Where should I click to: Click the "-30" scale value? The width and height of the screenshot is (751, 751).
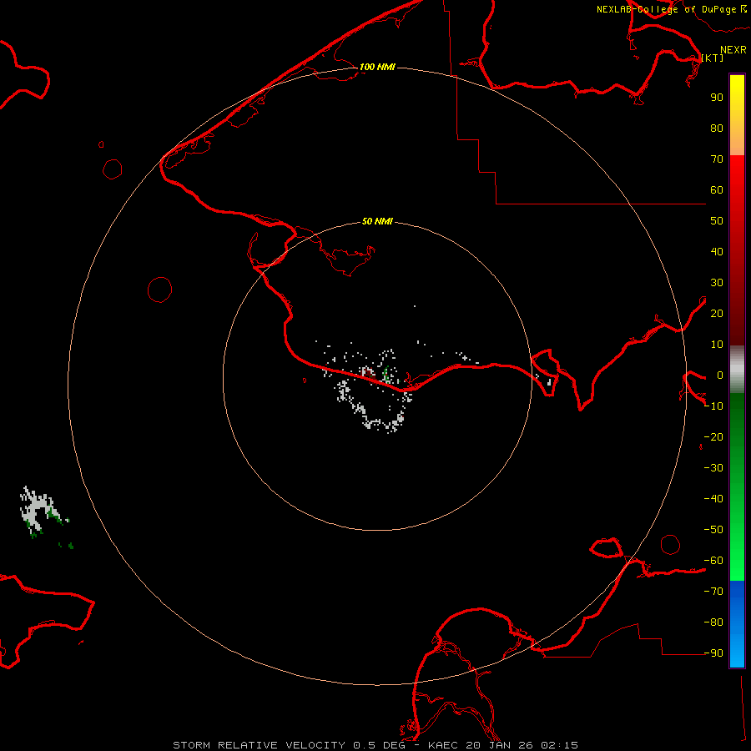[713, 468]
